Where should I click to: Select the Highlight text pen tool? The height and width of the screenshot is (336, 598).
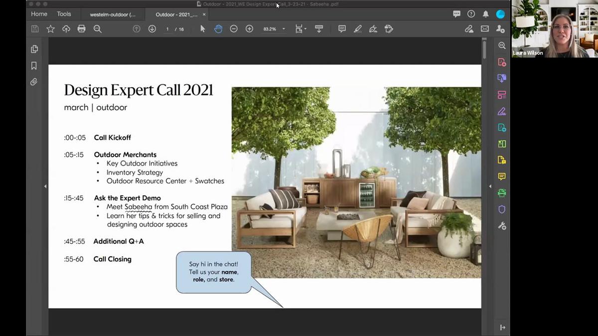pyautogui.click(x=357, y=29)
